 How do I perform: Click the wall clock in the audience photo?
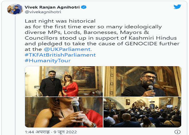tap(128, 102)
